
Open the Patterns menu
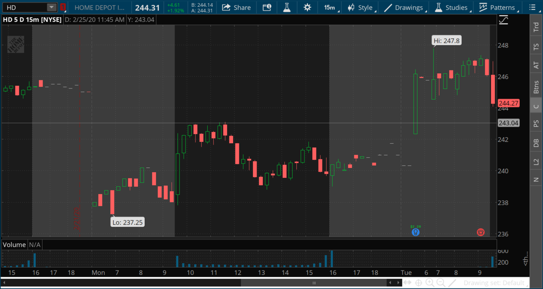pos(497,7)
